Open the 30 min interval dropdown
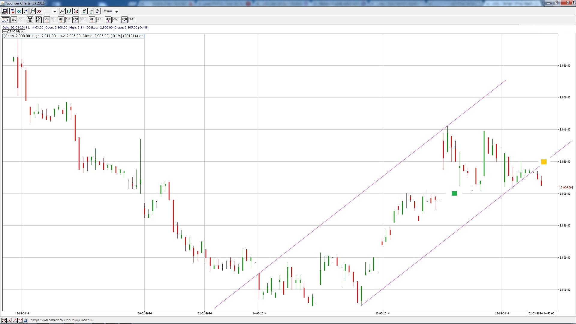This screenshot has height=324, width=576. 116,12
